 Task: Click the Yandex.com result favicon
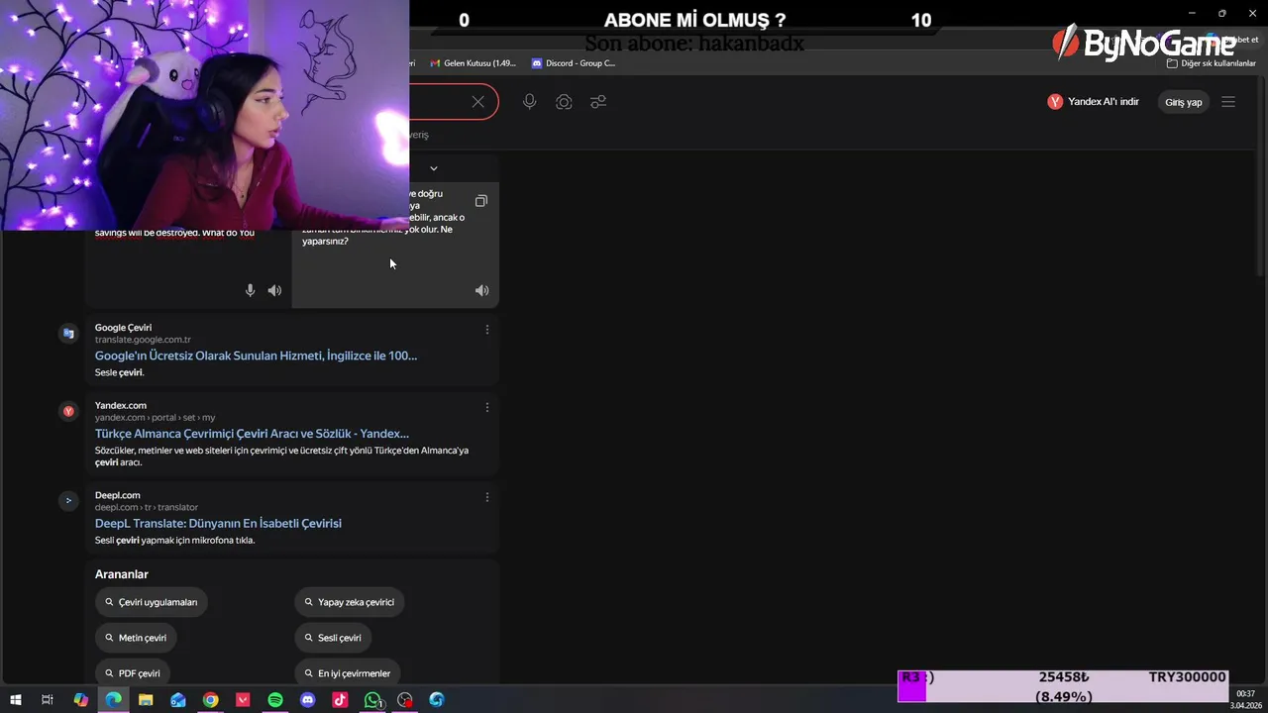pyautogui.click(x=68, y=411)
